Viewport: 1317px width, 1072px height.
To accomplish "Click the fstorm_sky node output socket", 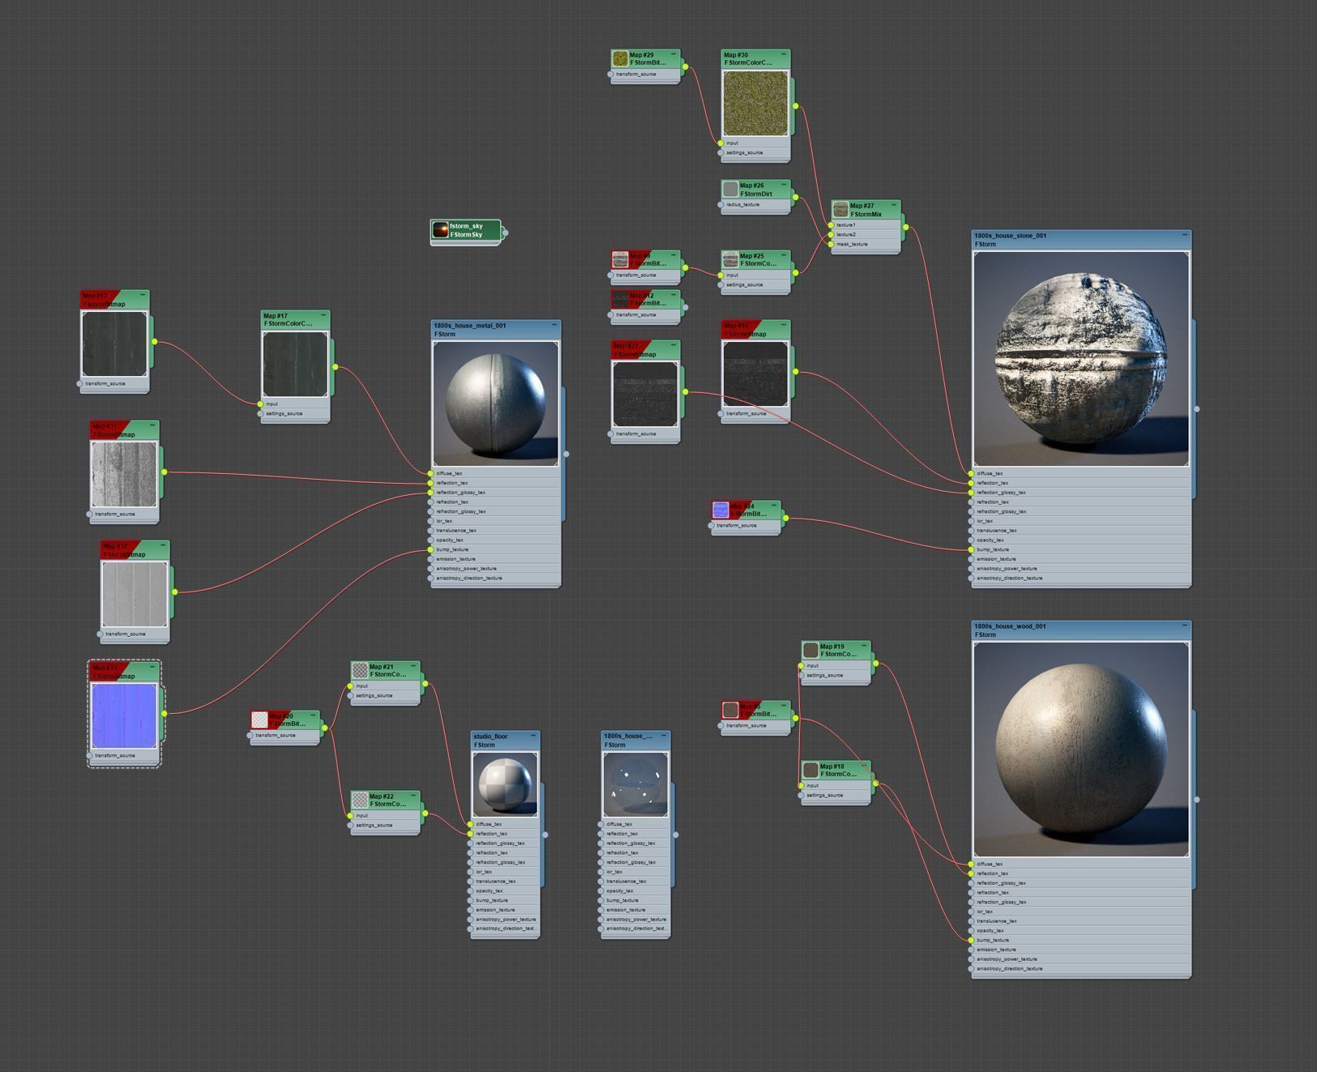I will click(x=505, y=233).
